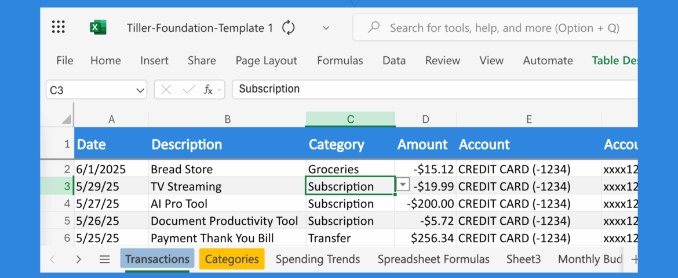Open the app launcher grid icon
The height and width of the screenshot is (278, 678).
coord(59,27)
